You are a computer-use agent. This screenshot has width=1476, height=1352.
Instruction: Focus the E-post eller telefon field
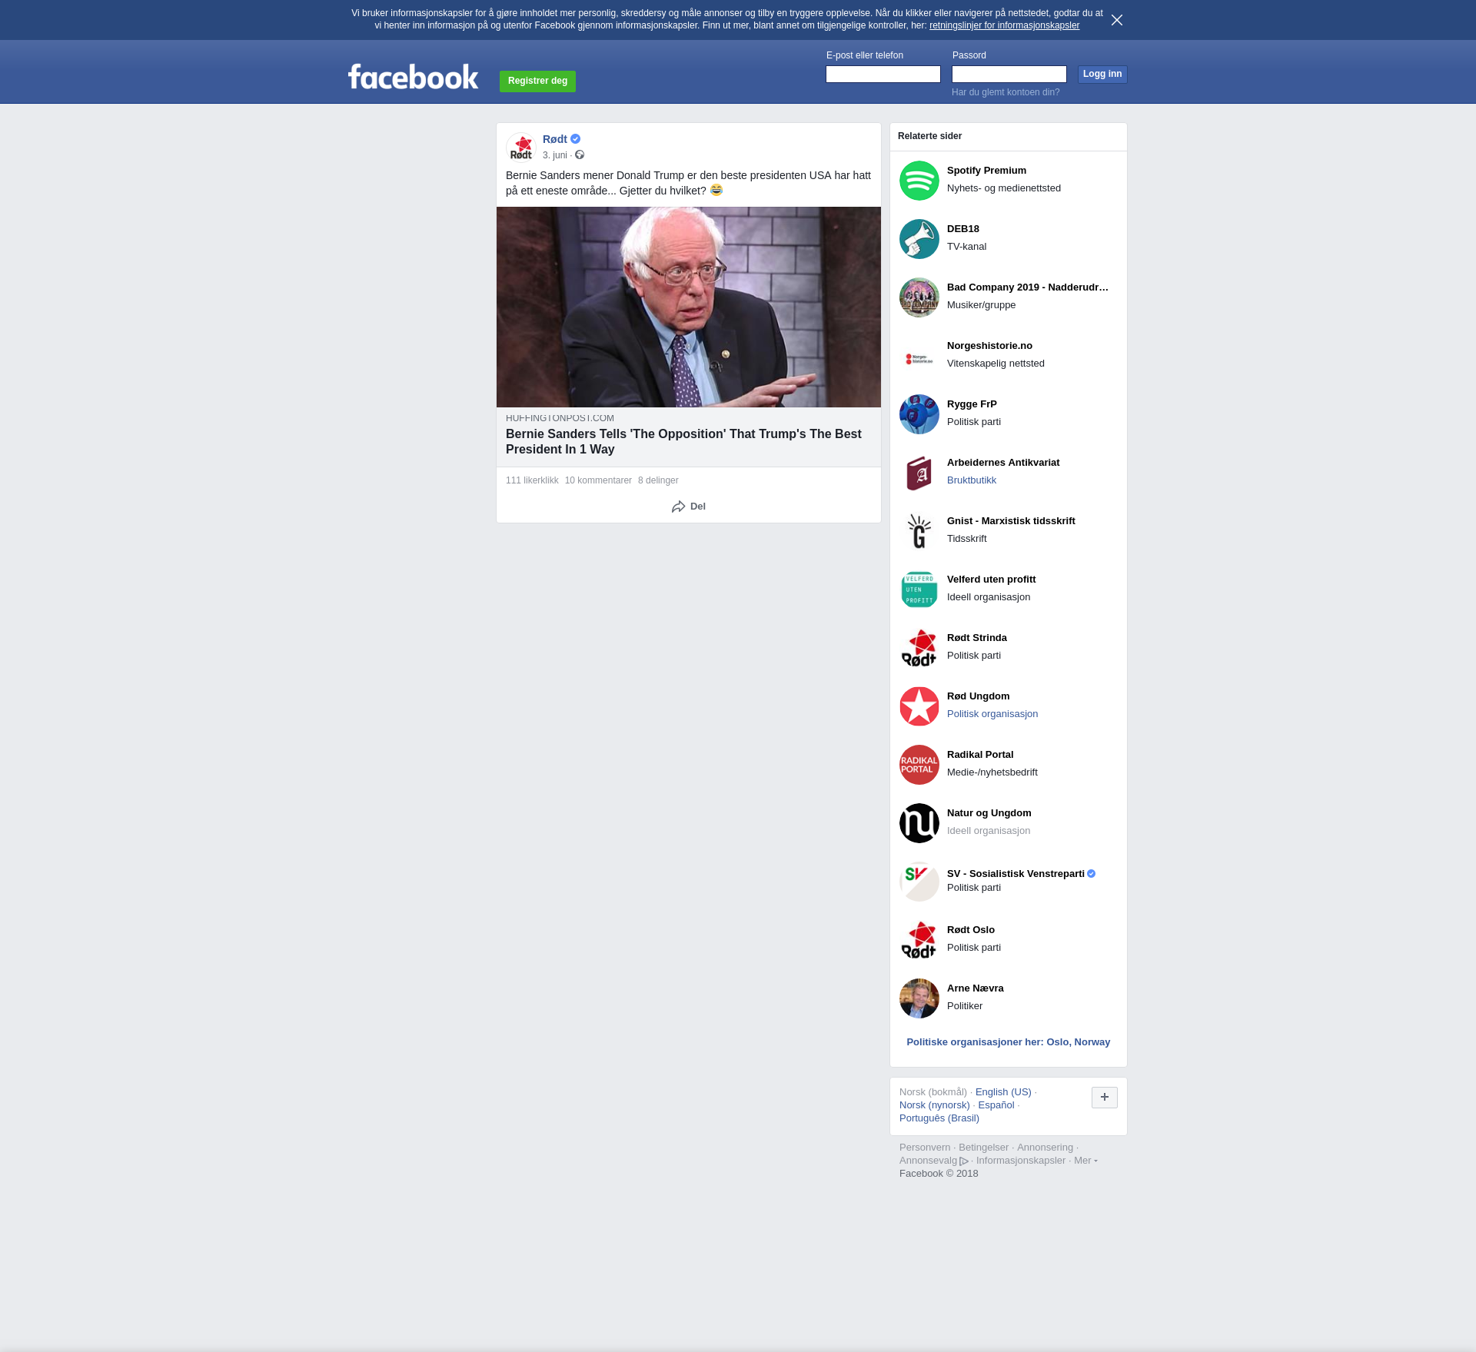click(883, 75)
